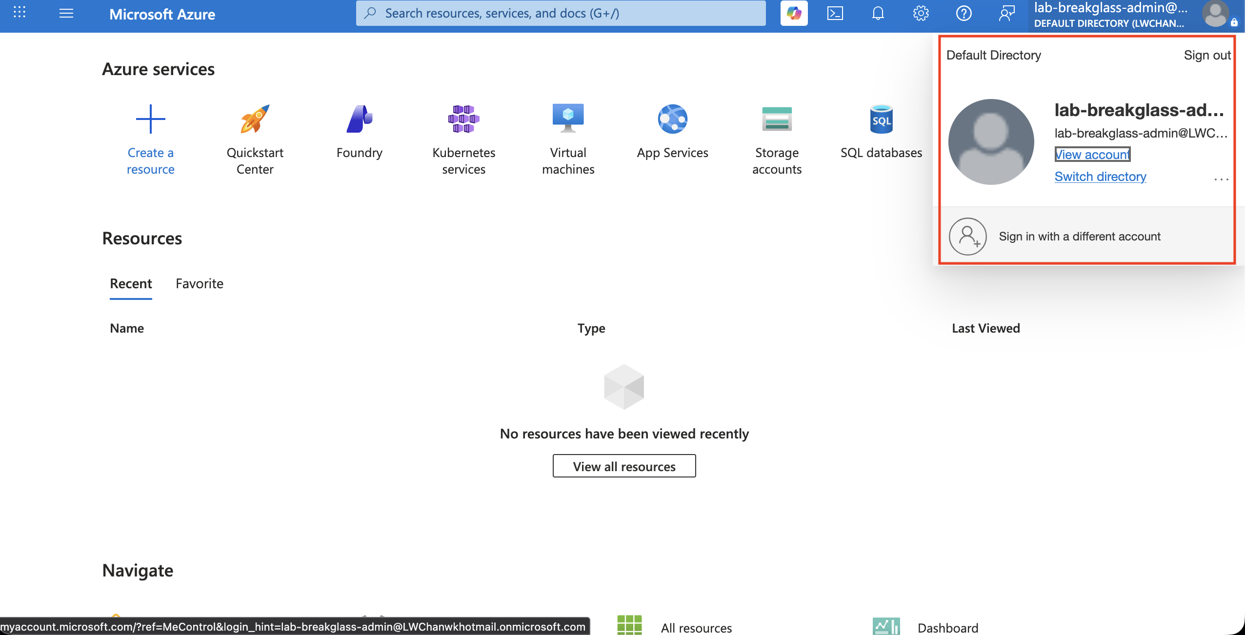Click the Resources heading
This screenshot has width=1245, height=635.
(142, 238)
